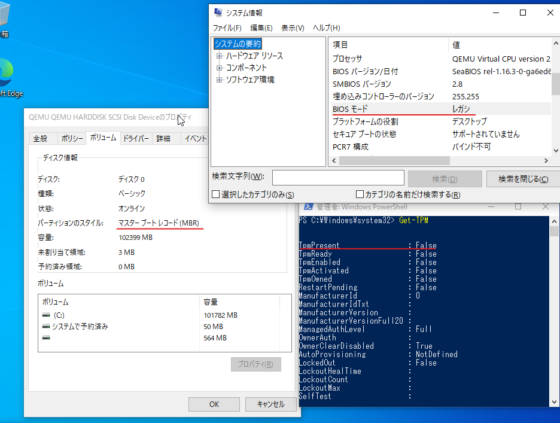Click the PowerShell icon in the title bar
The width and height of the screenshot is (560, 423).
pyautogui.click(x=308, y=207)
